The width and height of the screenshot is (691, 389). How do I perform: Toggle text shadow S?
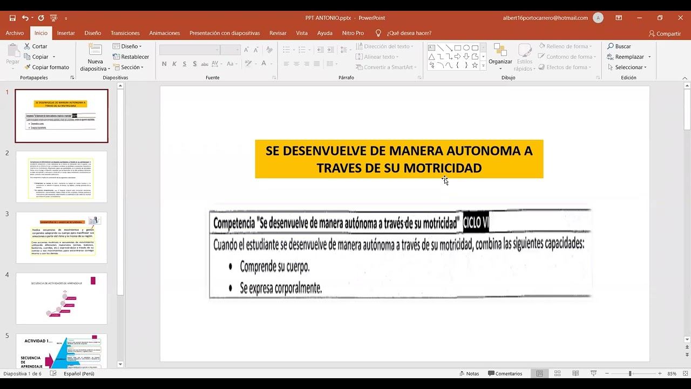pos(195,64)
